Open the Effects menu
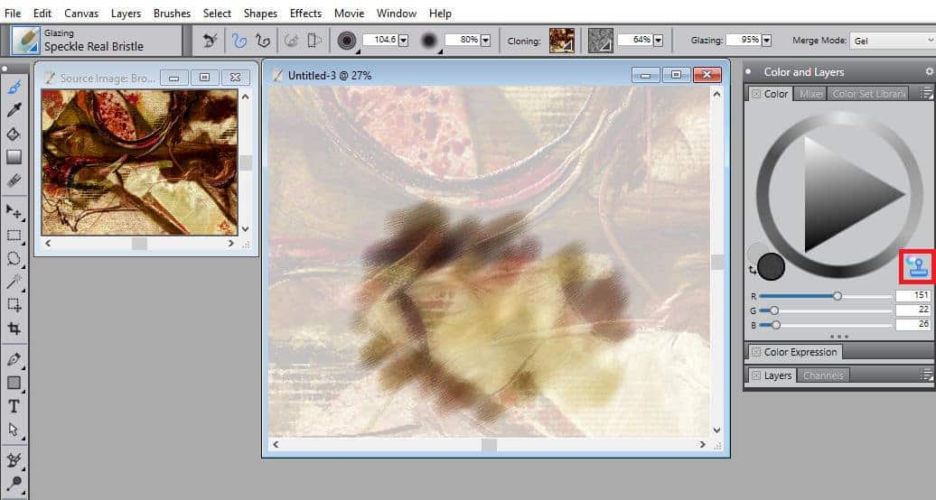The width and height of the screenshot is (936, 500). click(305, 14)
